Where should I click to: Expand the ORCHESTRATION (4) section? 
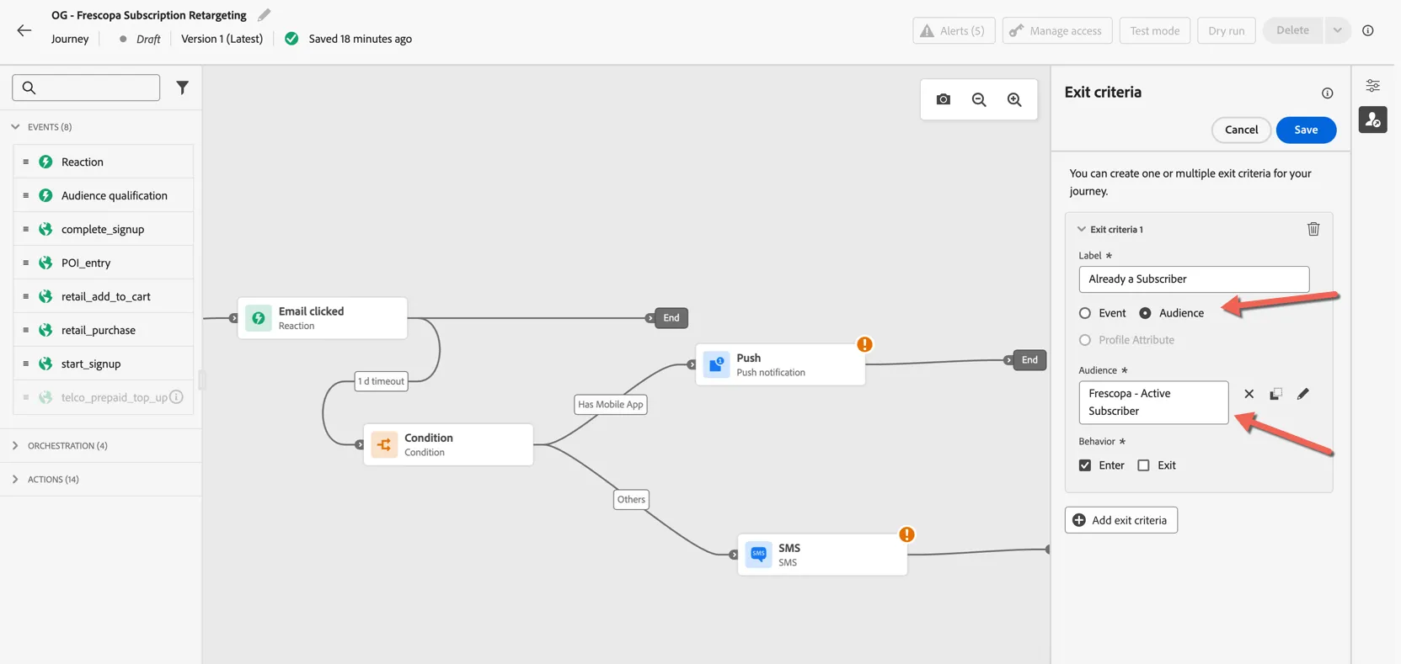pyautogui.click(x=15, y=446)
